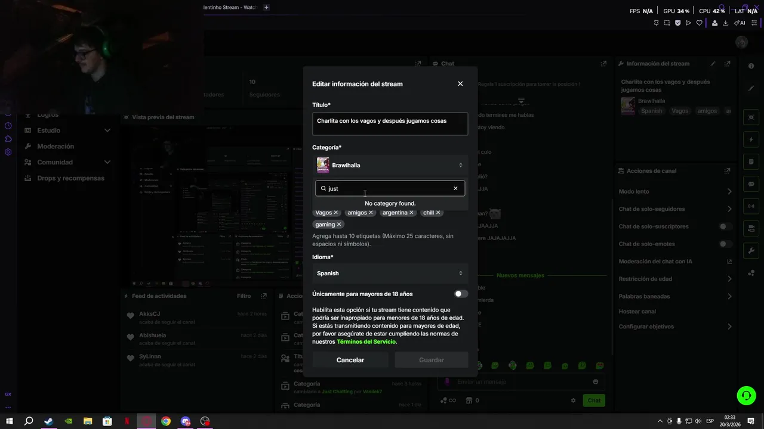Click the shield ad-blocker icon
Screen dimensions: 764x429
(x=677, y=23)
